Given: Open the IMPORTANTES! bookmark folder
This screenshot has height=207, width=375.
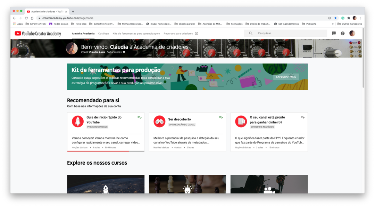Looking at the screenshot, I should (36, 24).
